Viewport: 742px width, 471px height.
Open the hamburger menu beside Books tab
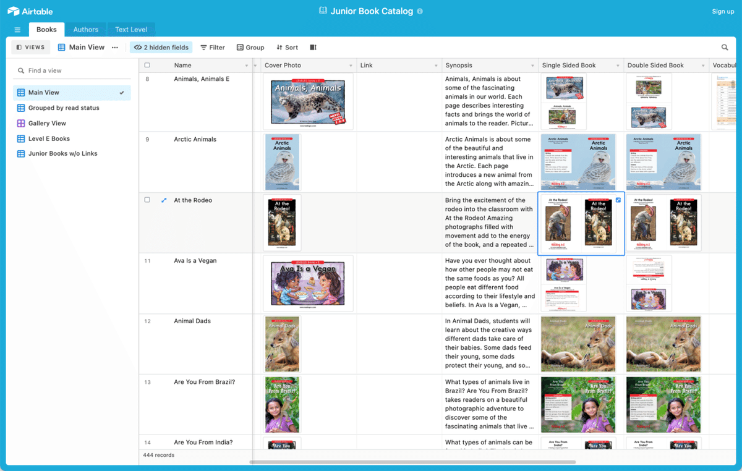coord(17,30)
